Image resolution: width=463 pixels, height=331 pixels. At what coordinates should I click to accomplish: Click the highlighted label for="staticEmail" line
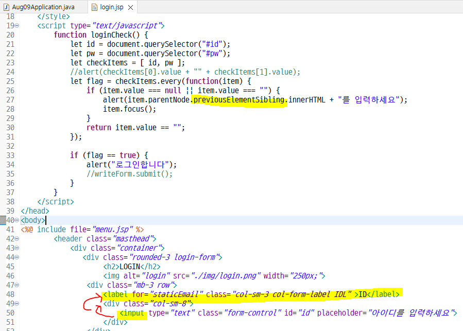tap(251, 294)
